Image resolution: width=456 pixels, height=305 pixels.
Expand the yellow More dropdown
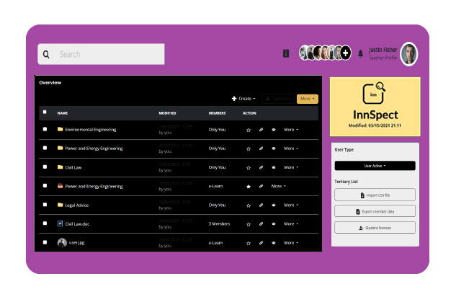(x=307, y=99)
